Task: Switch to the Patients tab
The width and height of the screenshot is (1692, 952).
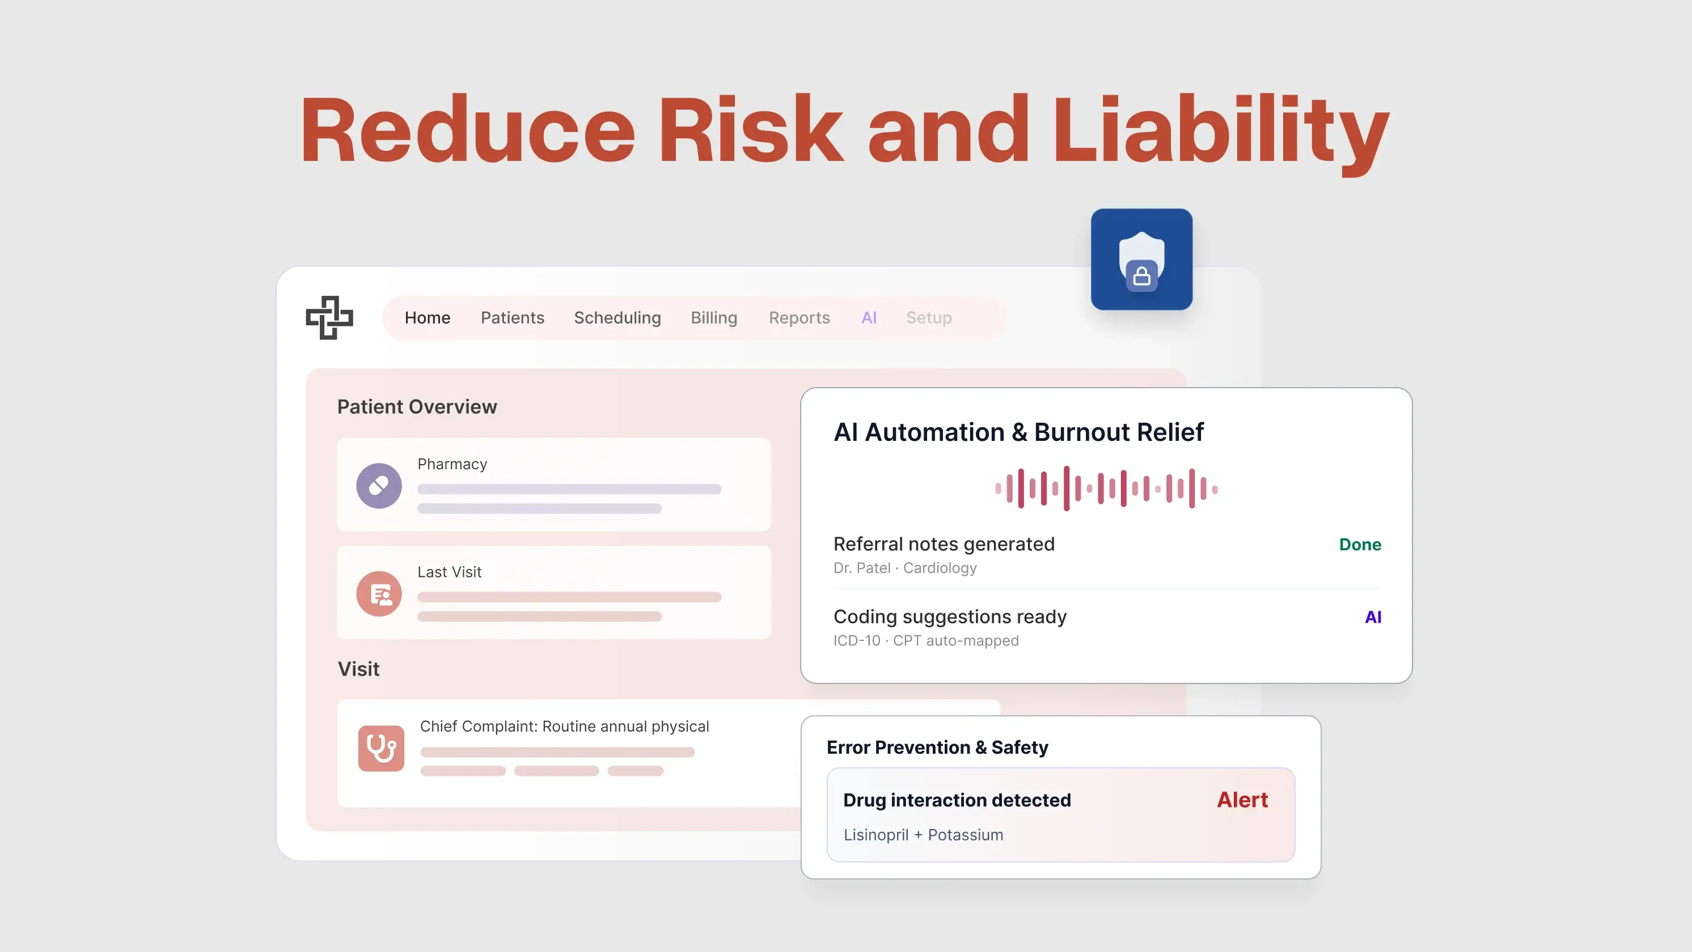Action: 513,317
